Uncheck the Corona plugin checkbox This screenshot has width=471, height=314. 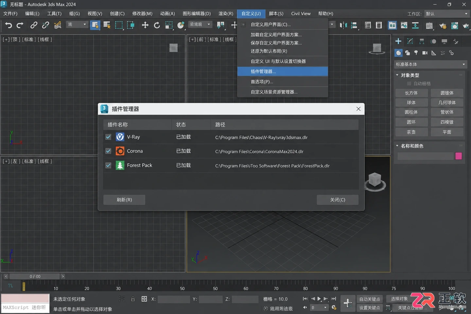click(108, 151)
